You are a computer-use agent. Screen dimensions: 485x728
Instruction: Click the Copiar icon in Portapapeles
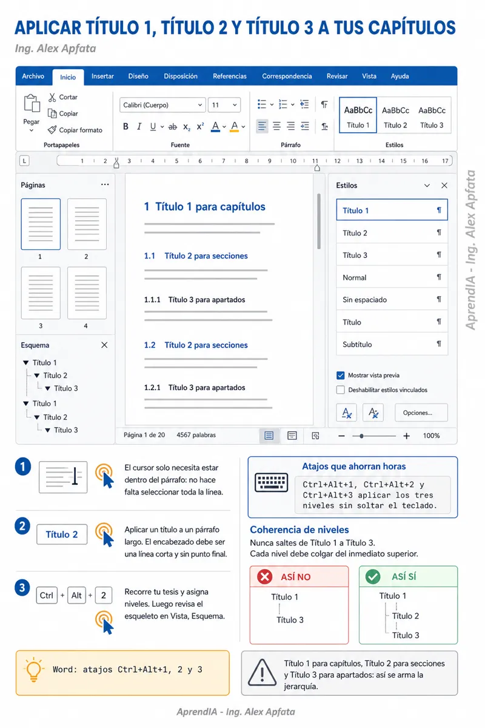click(52, 113)
